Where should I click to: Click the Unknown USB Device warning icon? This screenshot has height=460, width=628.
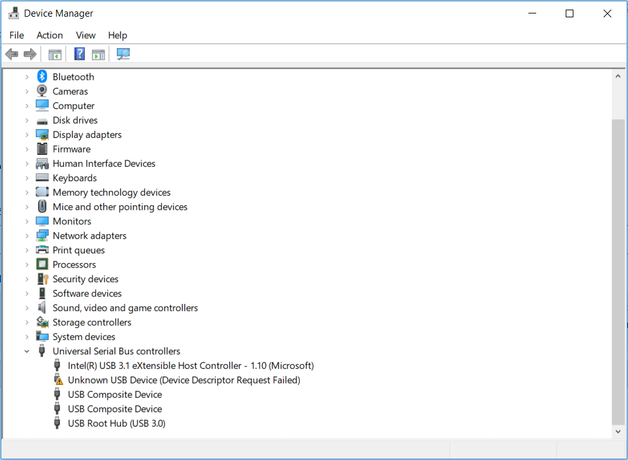[x=58, y=380]
